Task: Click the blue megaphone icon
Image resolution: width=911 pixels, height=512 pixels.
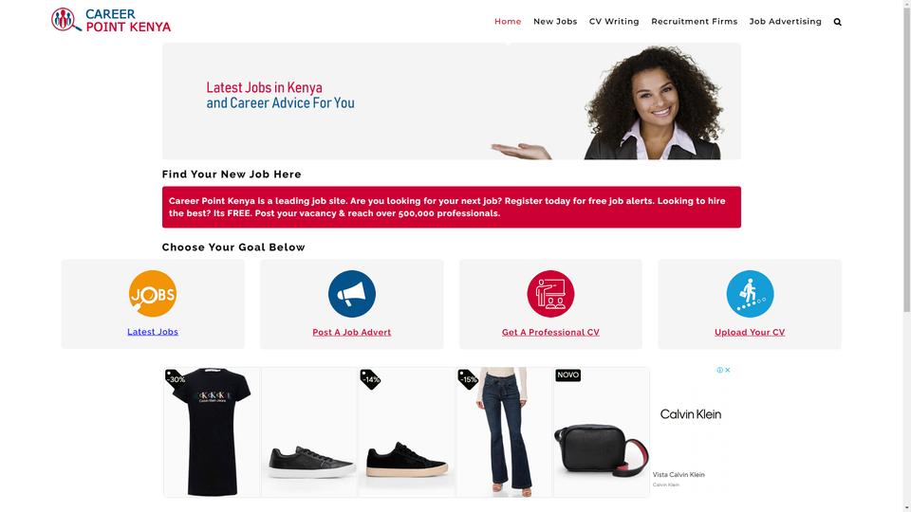Action: coord(351,294)
